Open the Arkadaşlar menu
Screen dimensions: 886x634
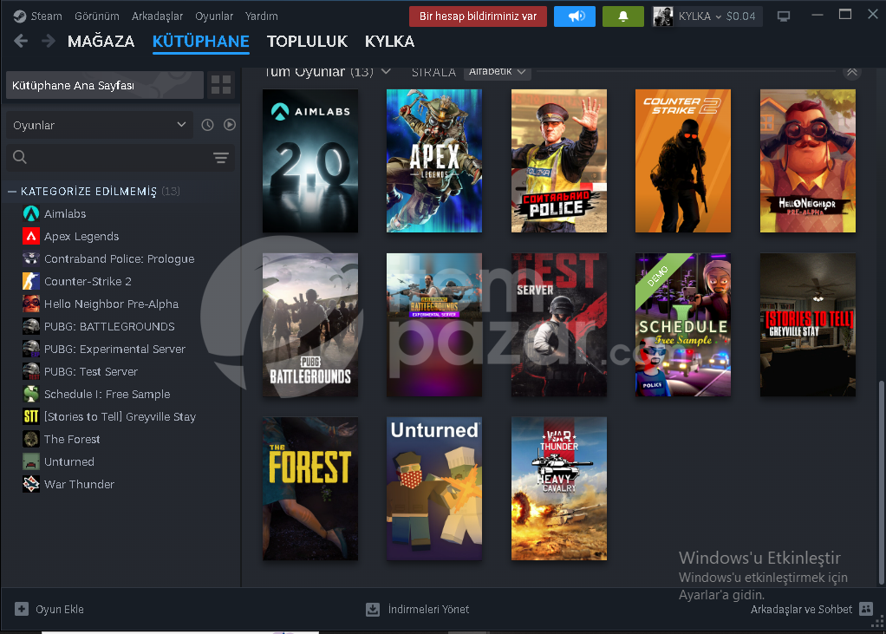click(x=157, y=16)
